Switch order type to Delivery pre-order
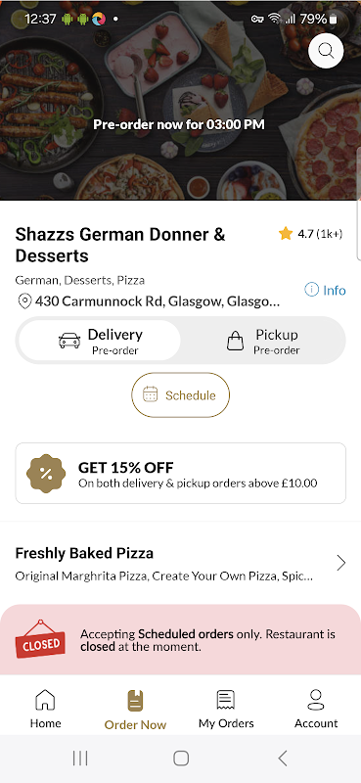361x783 pixels. (100, 341)
